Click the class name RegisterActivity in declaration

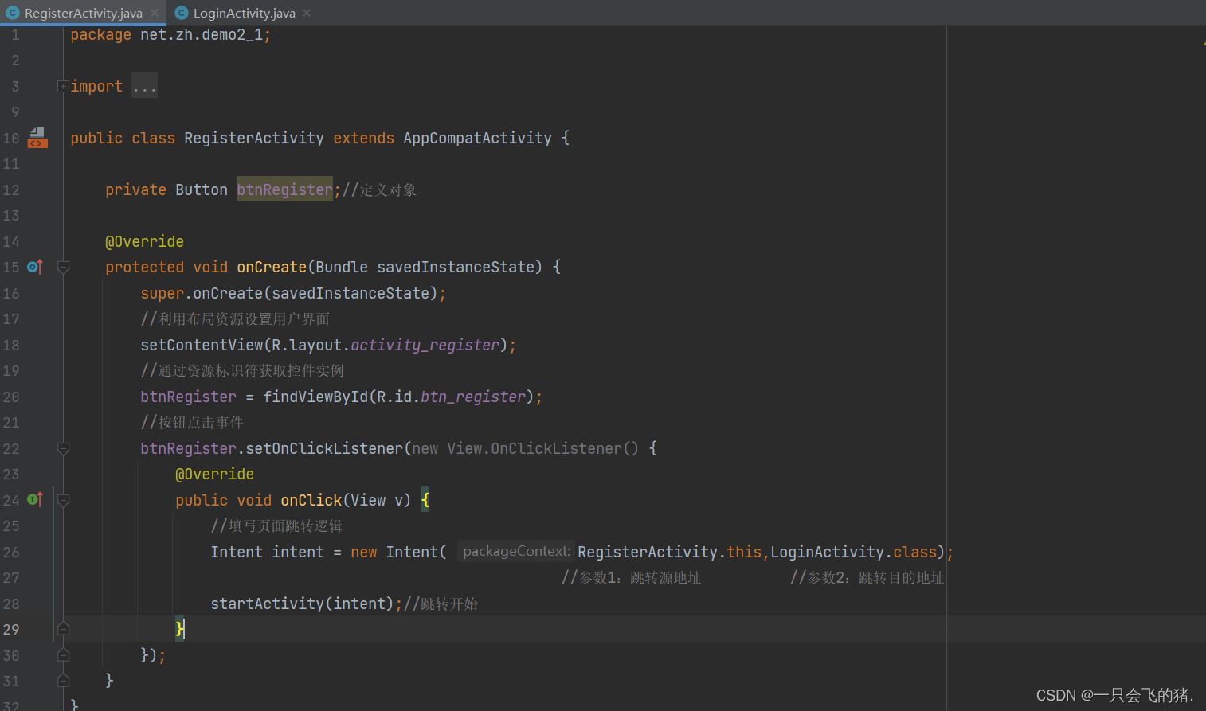tap(254, 138)
